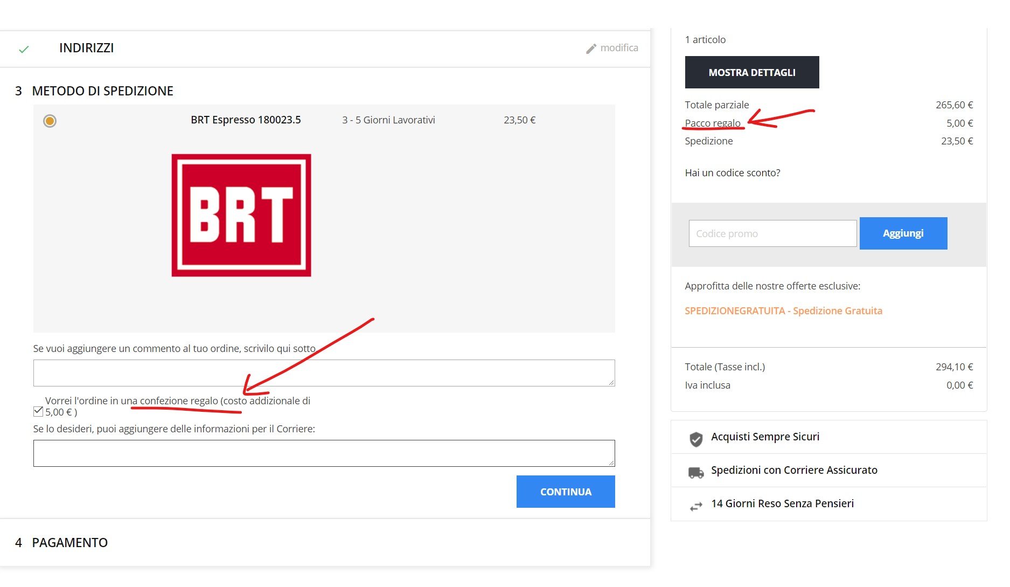Image resolution: width=1010 pixels, height=587 pixels.
Task: Open the INDIRIZZI section header
Action: point(86,48)
